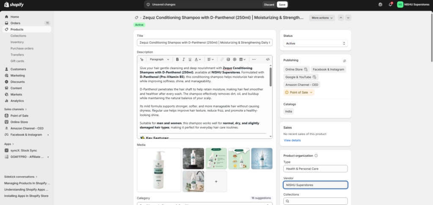Click the Type input field
Screen dimensions: 433x205
(x=315, y=169)
